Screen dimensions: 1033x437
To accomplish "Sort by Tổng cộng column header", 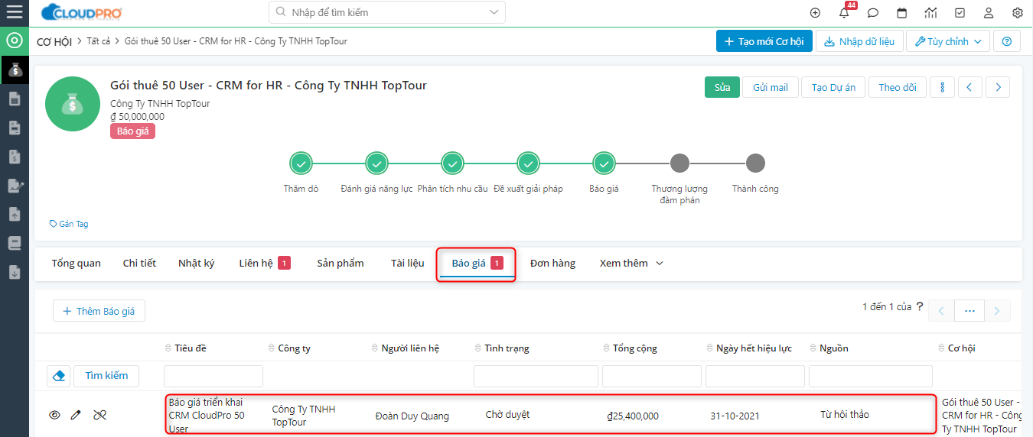I will coord(630,348).
